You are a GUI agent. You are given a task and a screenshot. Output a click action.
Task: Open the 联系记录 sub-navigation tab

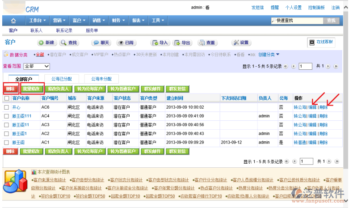[64, 30]
